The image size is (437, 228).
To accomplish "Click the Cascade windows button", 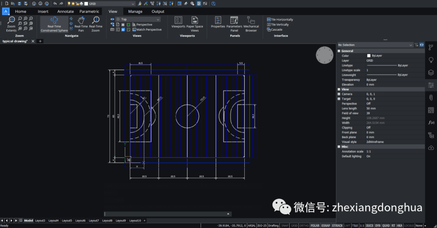I will [275, 30].
